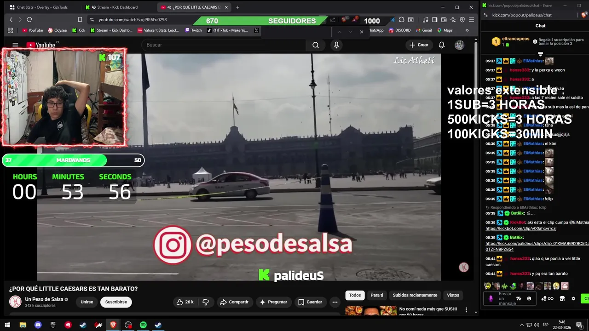Select the Todos filter chip
The width and height of the screenshot is (589, 331).
(355, 295)
